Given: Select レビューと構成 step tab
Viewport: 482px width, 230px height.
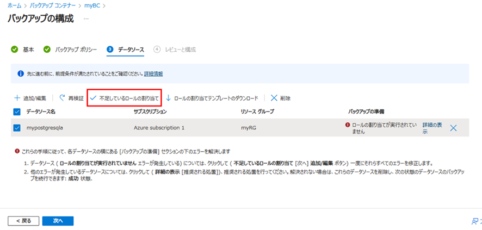Looking at the screenshot, I should (x=180, y=49).
